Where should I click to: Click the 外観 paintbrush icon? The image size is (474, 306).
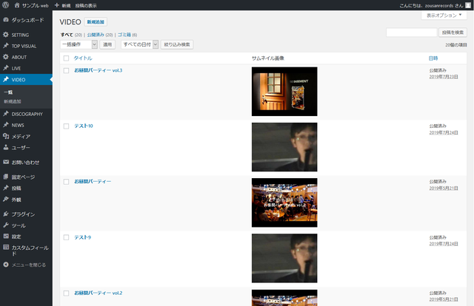tap(6, 199)
